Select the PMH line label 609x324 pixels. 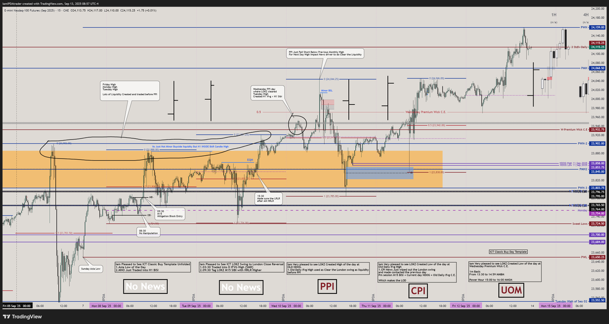[x=585, y=67]
